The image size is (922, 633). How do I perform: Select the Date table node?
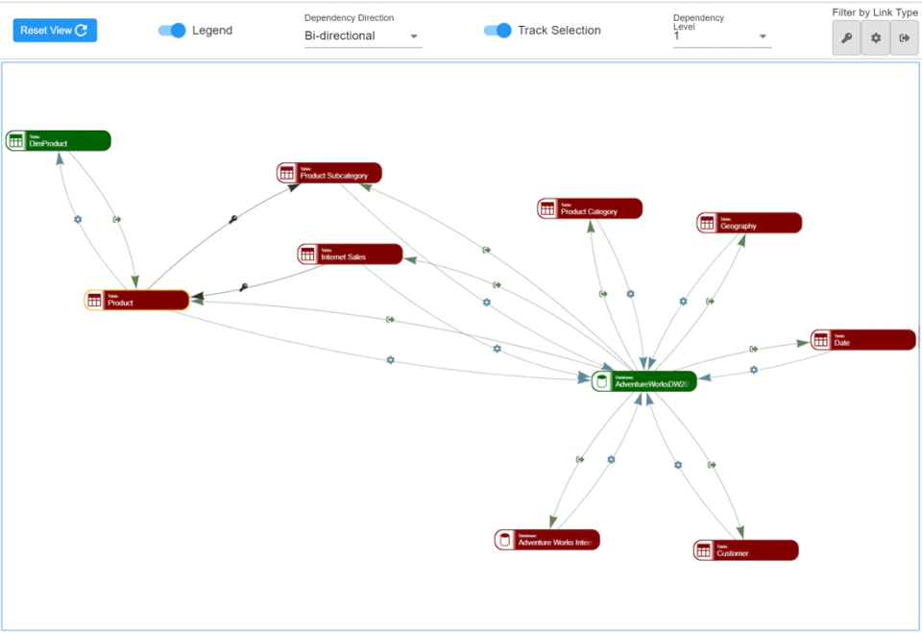tap(863, 340)
